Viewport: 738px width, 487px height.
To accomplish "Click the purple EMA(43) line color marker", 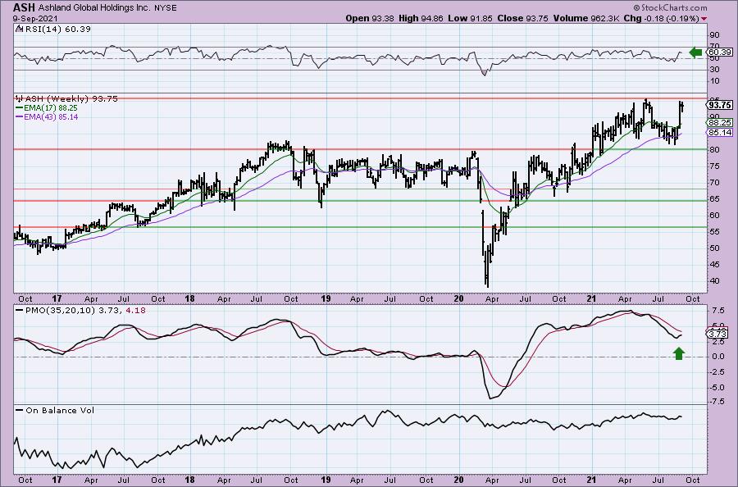I will click(19, 116).
